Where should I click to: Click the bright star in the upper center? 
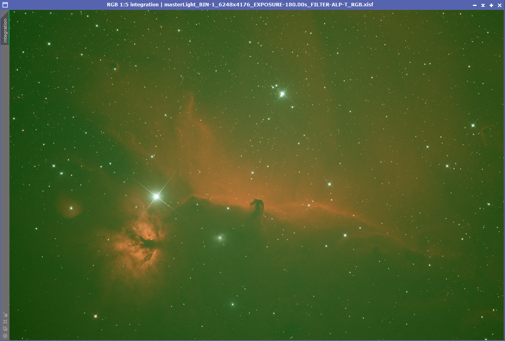click(x=282, y=94)
